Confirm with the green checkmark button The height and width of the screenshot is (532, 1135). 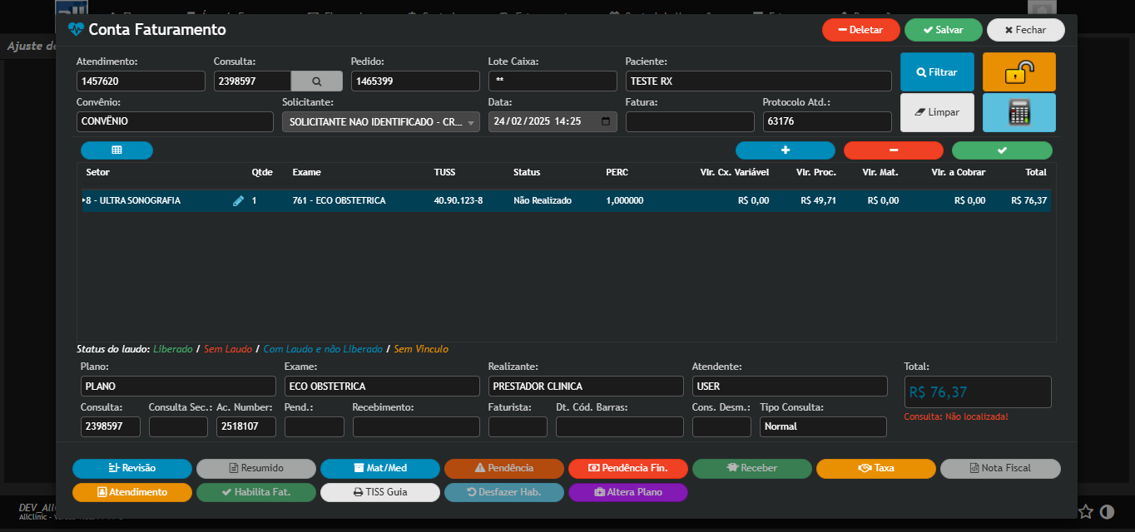coord(1002,150)
